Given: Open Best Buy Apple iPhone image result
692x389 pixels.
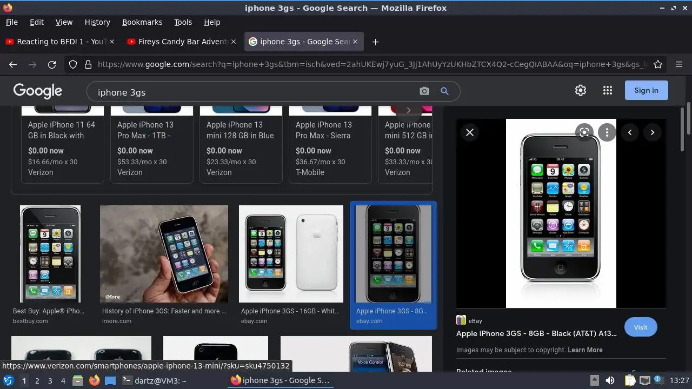Looking at the screenshot, I should (50, 254).
